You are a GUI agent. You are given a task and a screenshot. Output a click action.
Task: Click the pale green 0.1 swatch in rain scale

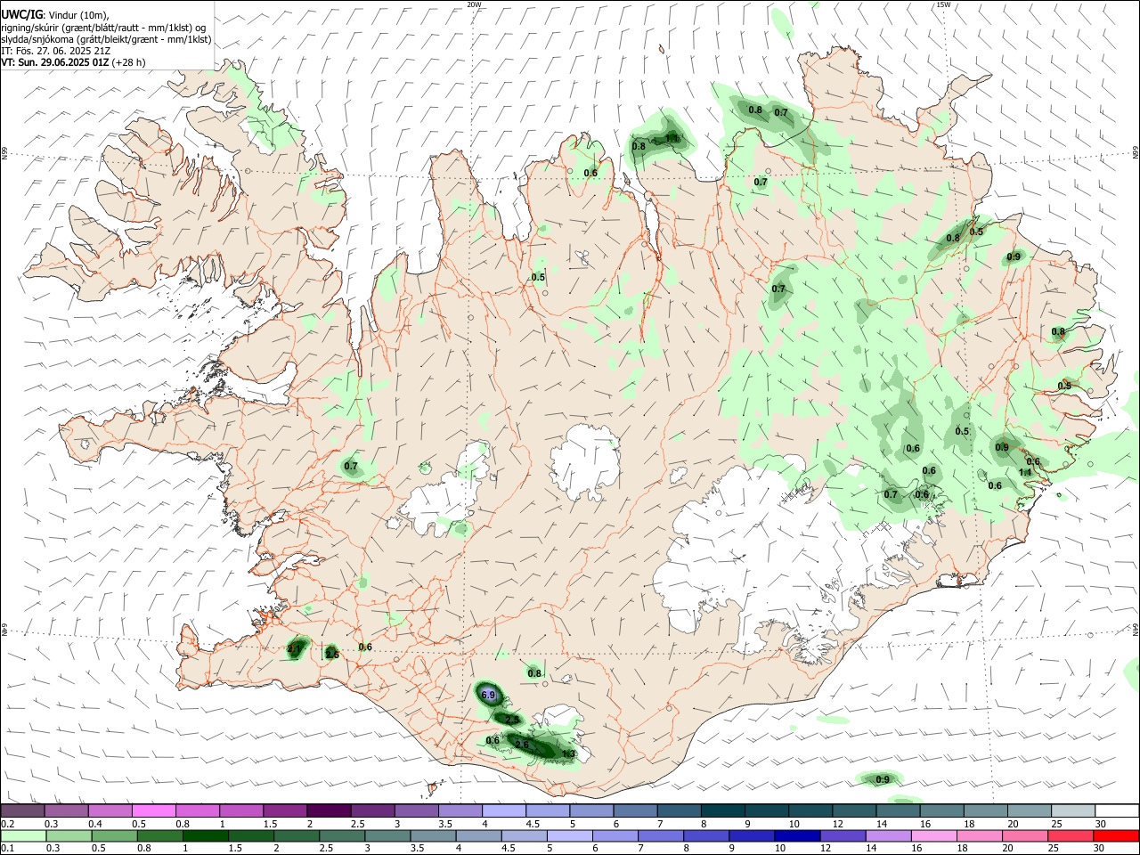pos(23,835)
